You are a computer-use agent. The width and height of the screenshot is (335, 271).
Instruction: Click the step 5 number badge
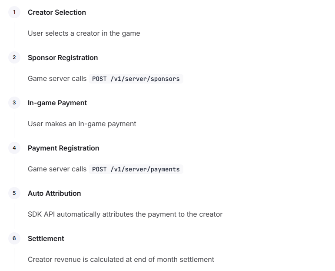(x=14, y=193)
